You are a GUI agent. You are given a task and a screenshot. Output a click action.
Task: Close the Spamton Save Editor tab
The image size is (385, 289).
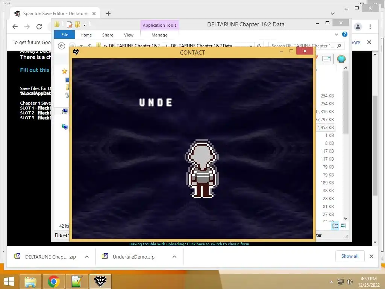coord(94,14)
